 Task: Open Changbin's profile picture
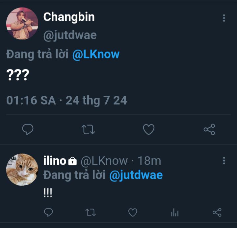[22, 23]
